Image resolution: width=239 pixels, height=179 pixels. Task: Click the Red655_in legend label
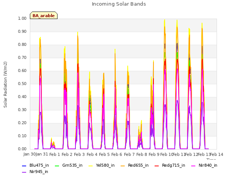[138, 165]
